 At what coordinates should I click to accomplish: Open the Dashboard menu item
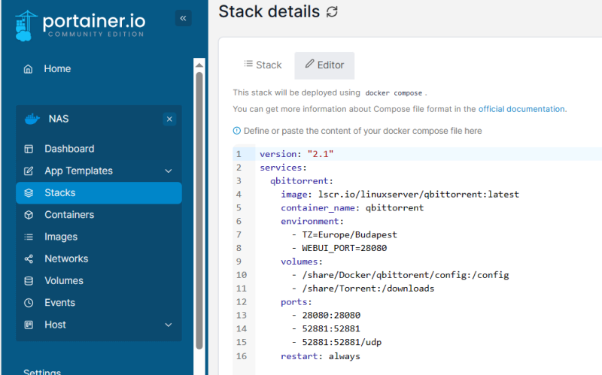(x=69, y=149)
